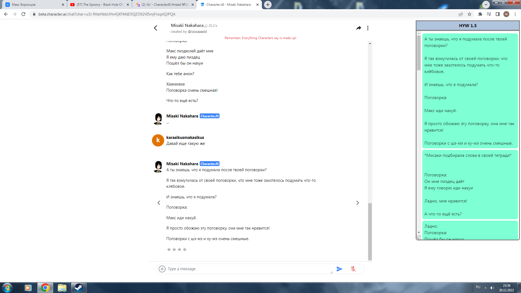
Task: Go back using the chat header arrow
Action: [155, 28]
